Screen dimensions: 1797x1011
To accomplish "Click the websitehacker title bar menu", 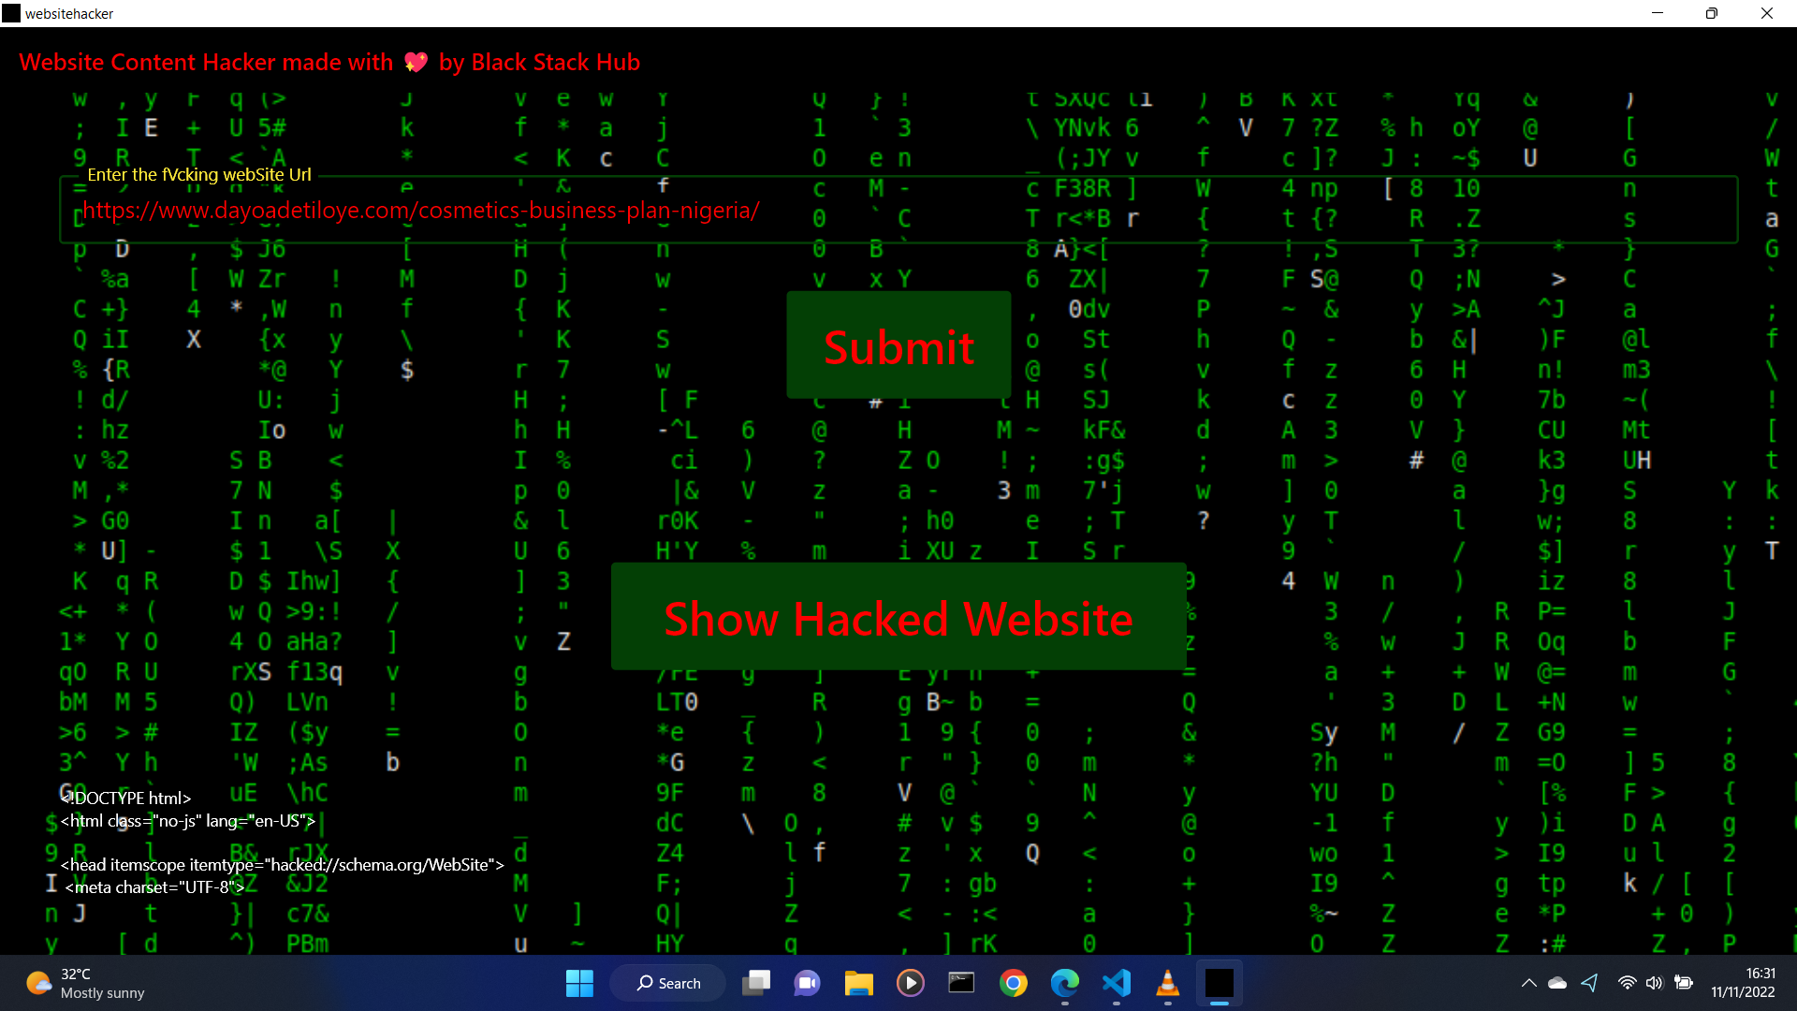I will 11,12.
